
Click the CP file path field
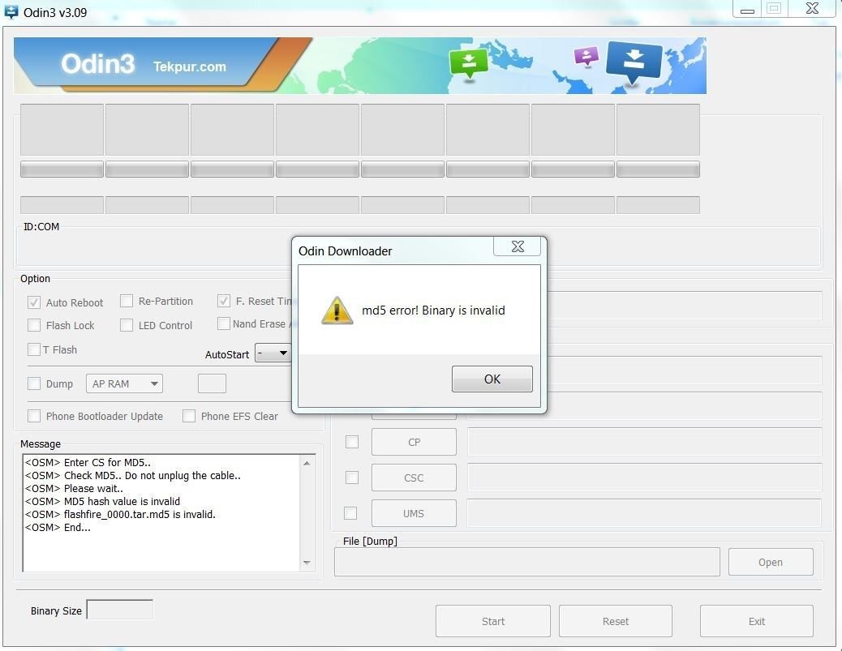coord(644,442)
